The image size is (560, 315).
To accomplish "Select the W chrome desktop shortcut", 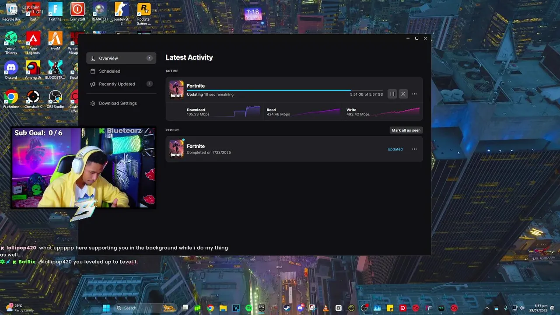I will coord(11,99).
